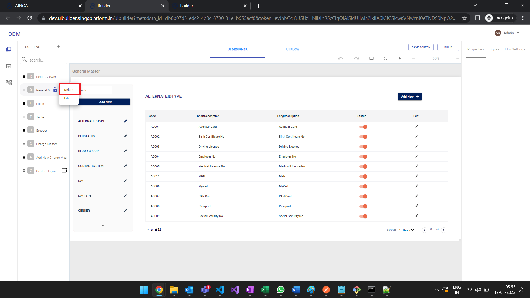The width and height of the screenshot is (531, 298).
Task: Edit the BLOOD GROUP master with pencil icon
Action: (126, 151)
